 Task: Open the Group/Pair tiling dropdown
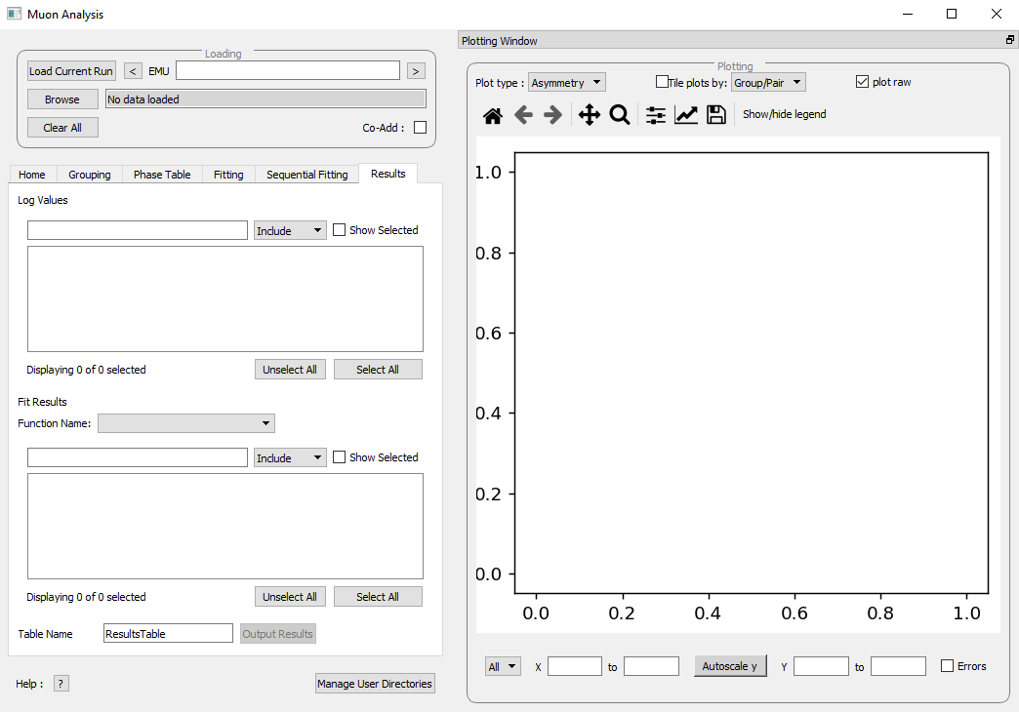[768, 83]
